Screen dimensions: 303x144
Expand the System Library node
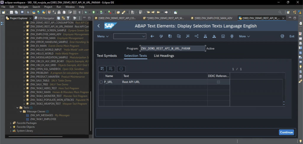(11, 131)
